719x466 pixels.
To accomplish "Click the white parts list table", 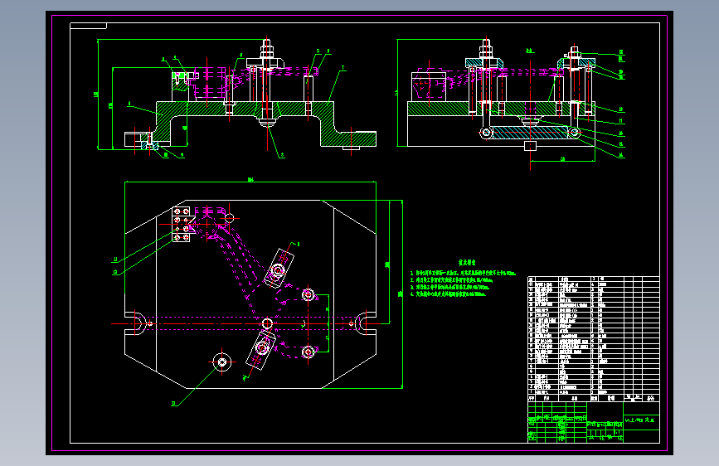I will pyautogui.click(x=594, y=339).
